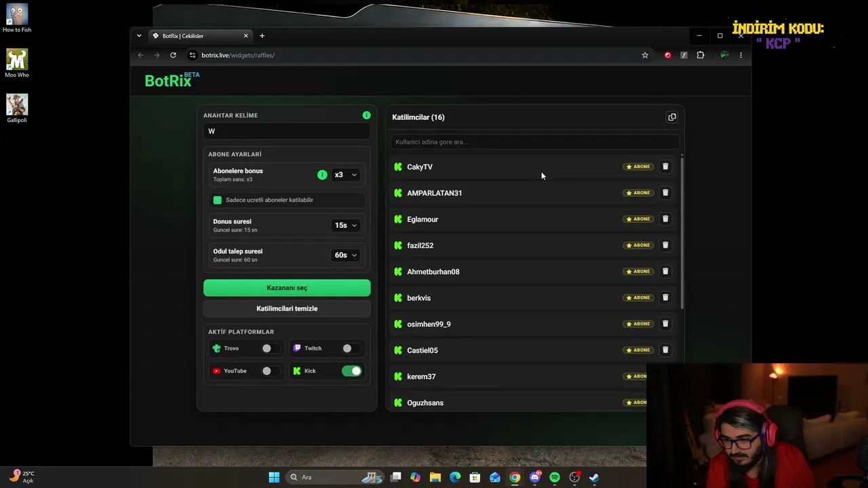Remove fazil252 from the list
868x488 pixels.
pyautogui.click(x=665, y=245)
